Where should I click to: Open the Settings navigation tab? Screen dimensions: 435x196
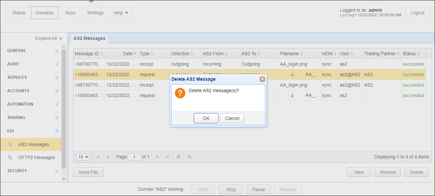point(95,13)
